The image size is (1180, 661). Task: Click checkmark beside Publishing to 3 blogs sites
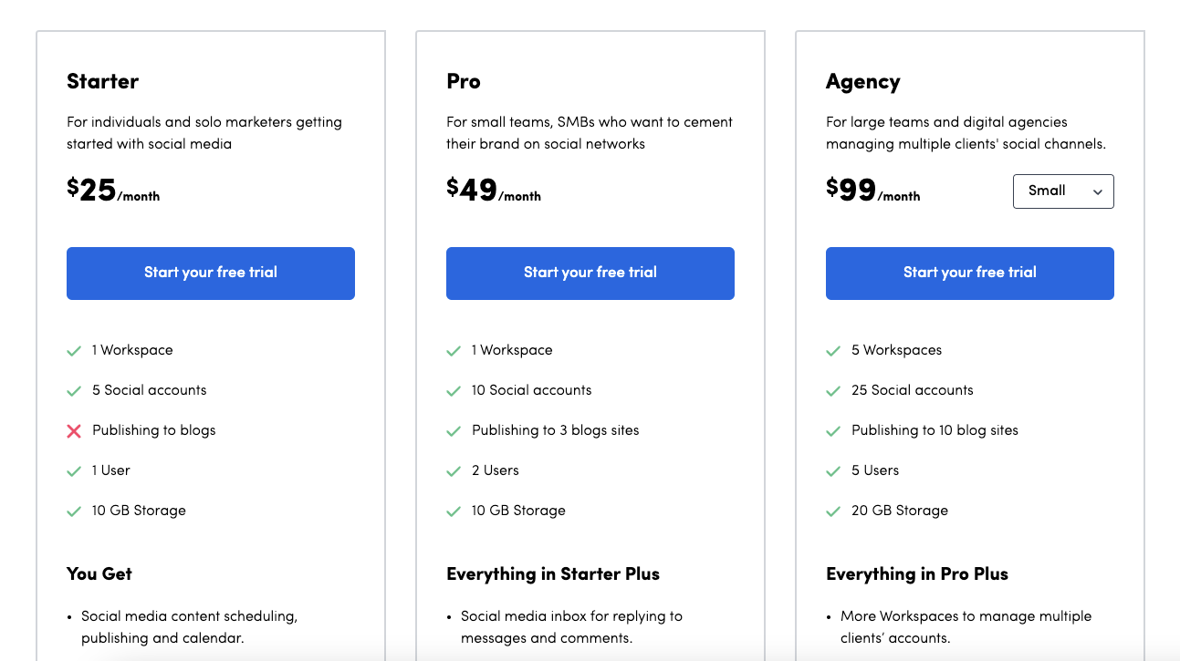click(x=454, y=430)
